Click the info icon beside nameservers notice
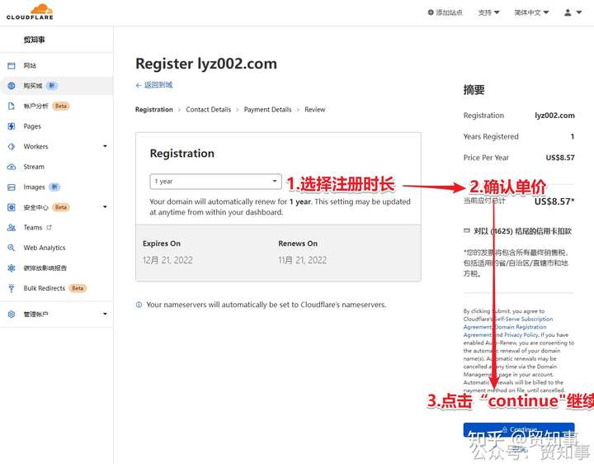This screenshot has width=594, height=464. [x=139, y=305]
